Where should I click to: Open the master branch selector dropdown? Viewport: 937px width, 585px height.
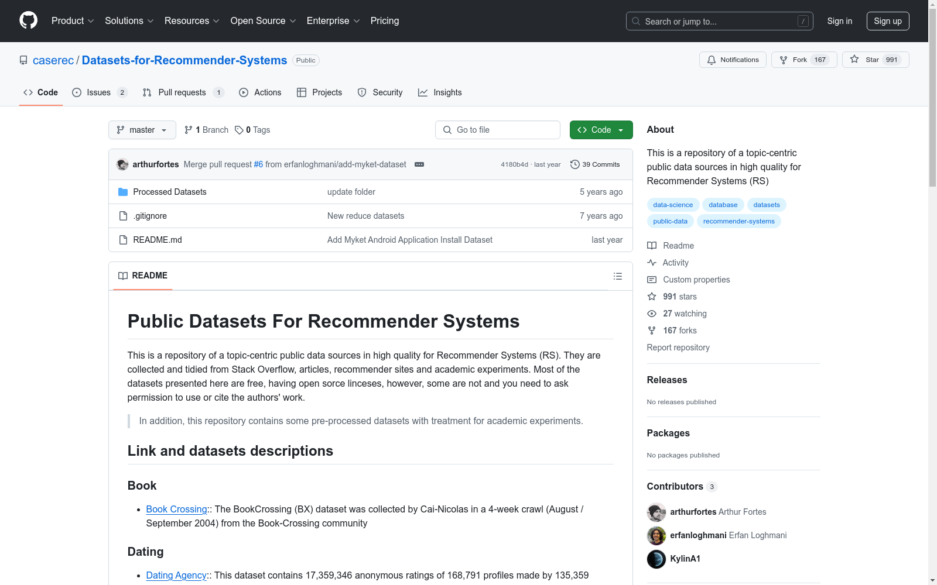[142, 130]
